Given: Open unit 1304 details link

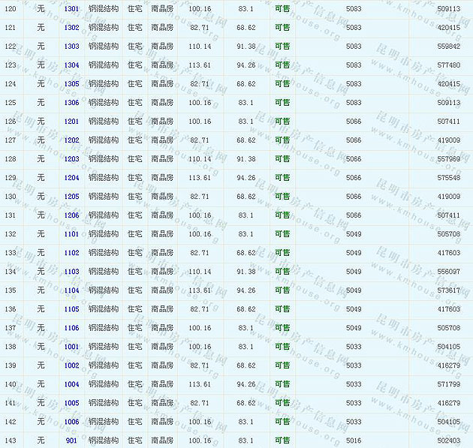Looking at the screenshot, I should (71, 65).
